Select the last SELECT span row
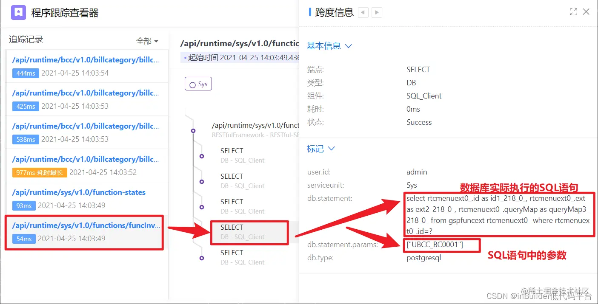The image size is (598, 304). 243,257
